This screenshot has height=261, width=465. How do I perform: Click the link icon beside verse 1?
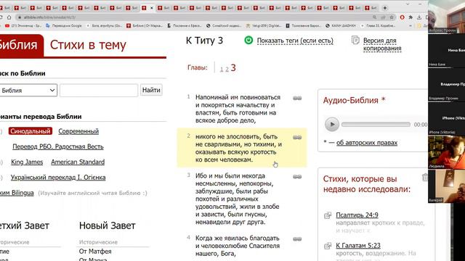(x=297, y=99)
